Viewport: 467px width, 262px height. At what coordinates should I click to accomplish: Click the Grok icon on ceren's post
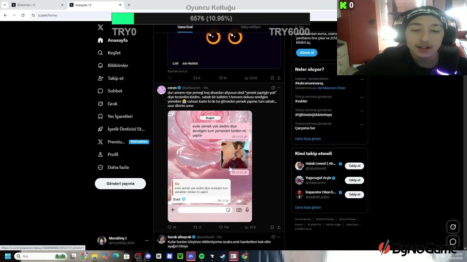tap(273, 88)
